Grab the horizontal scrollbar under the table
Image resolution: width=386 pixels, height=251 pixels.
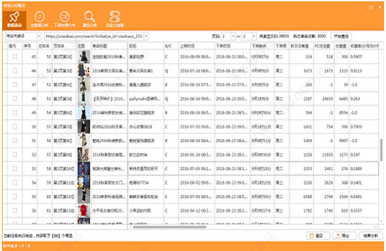click(x=169, y=227)
